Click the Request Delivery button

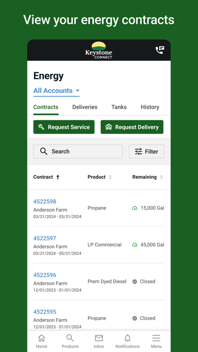click(132, 127)
